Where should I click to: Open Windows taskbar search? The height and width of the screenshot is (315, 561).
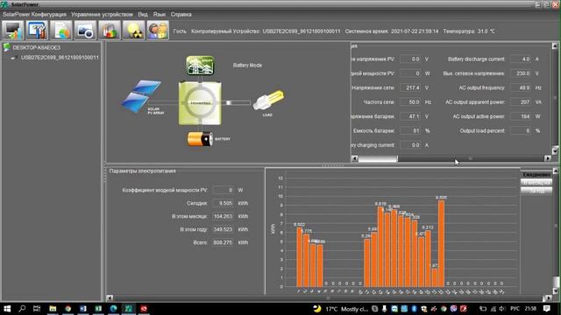coord(22,309)
